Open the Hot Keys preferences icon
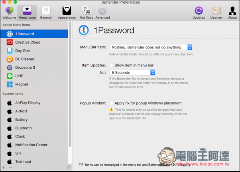Viewport: 240px width, 172px height. click(87, 10)
